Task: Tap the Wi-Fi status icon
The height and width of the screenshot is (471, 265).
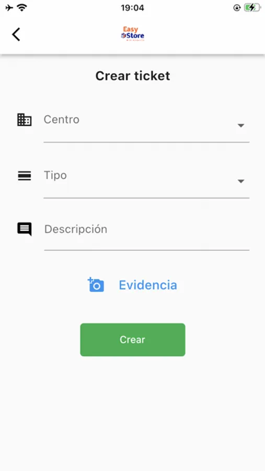Action: coord(22,8)
